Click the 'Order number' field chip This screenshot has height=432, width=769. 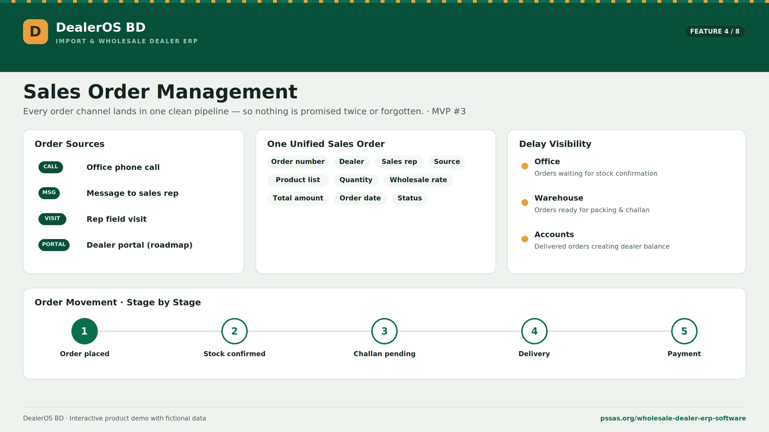pos(298,162)
